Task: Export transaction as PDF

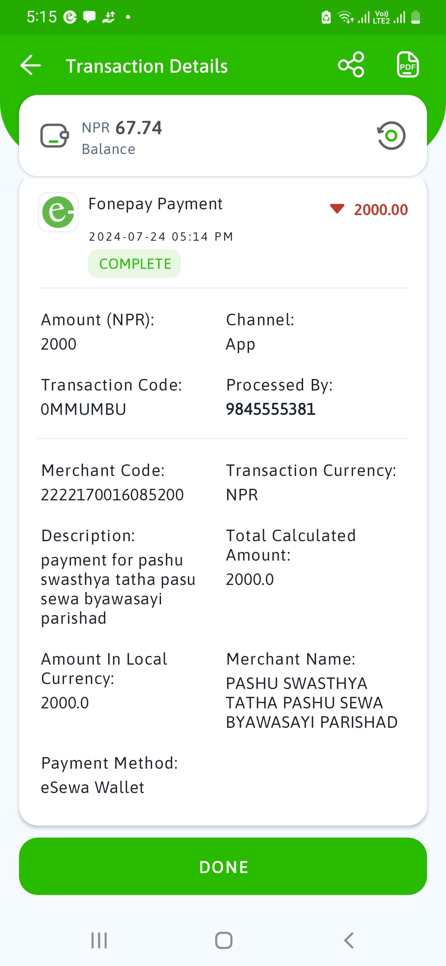Action: coord(408,64)
